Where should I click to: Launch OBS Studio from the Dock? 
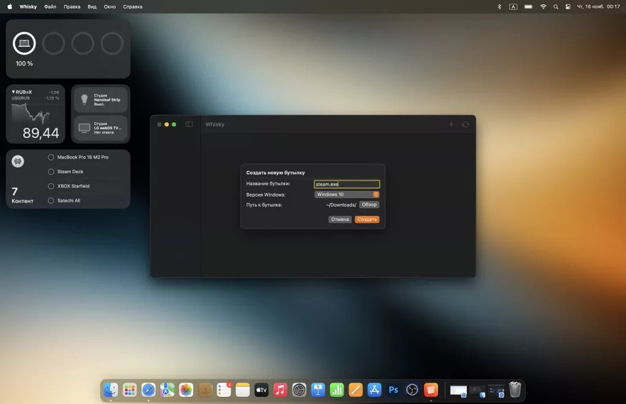point(412,390)
